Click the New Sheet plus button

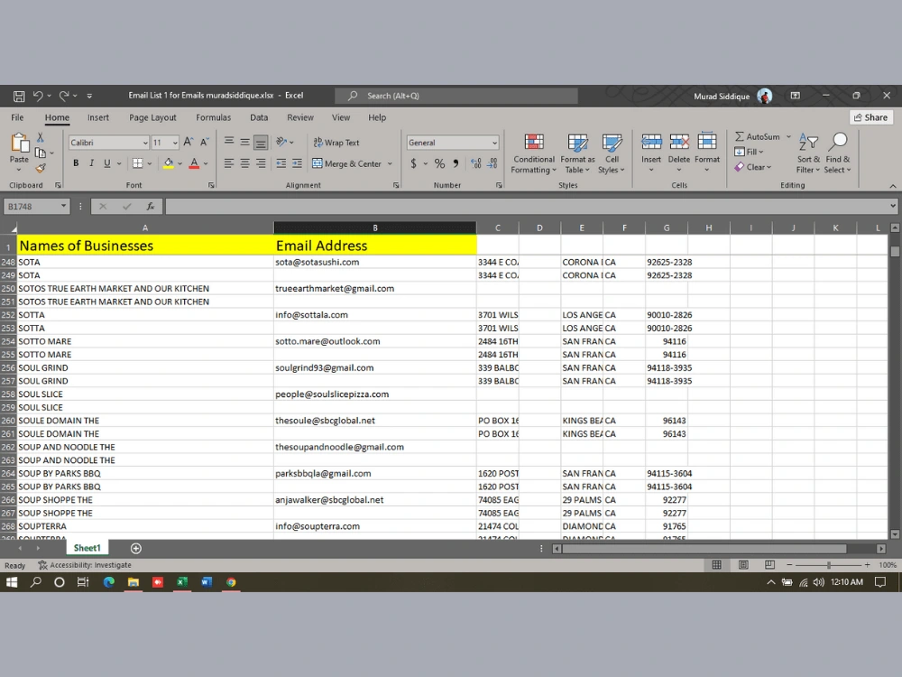click(136, 548)
